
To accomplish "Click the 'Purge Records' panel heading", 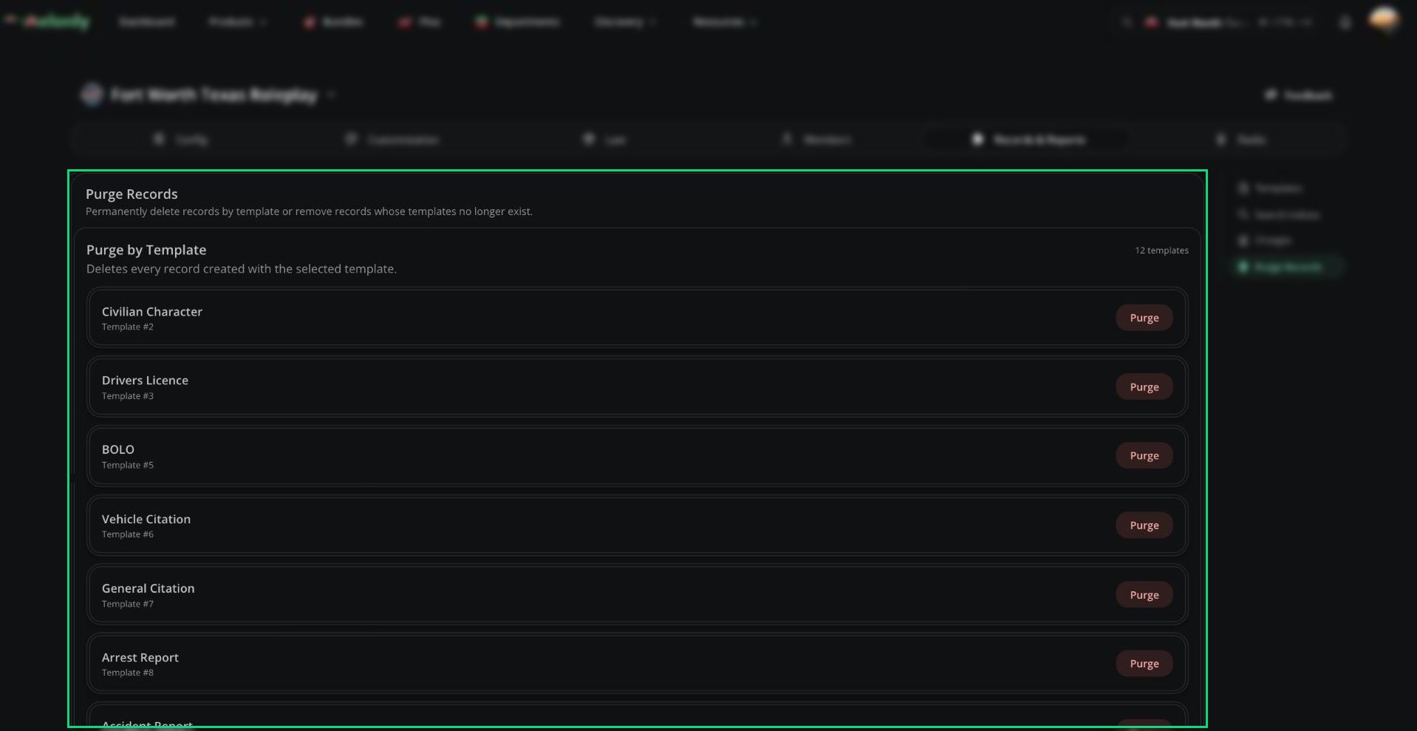I will tap(132, 194).
